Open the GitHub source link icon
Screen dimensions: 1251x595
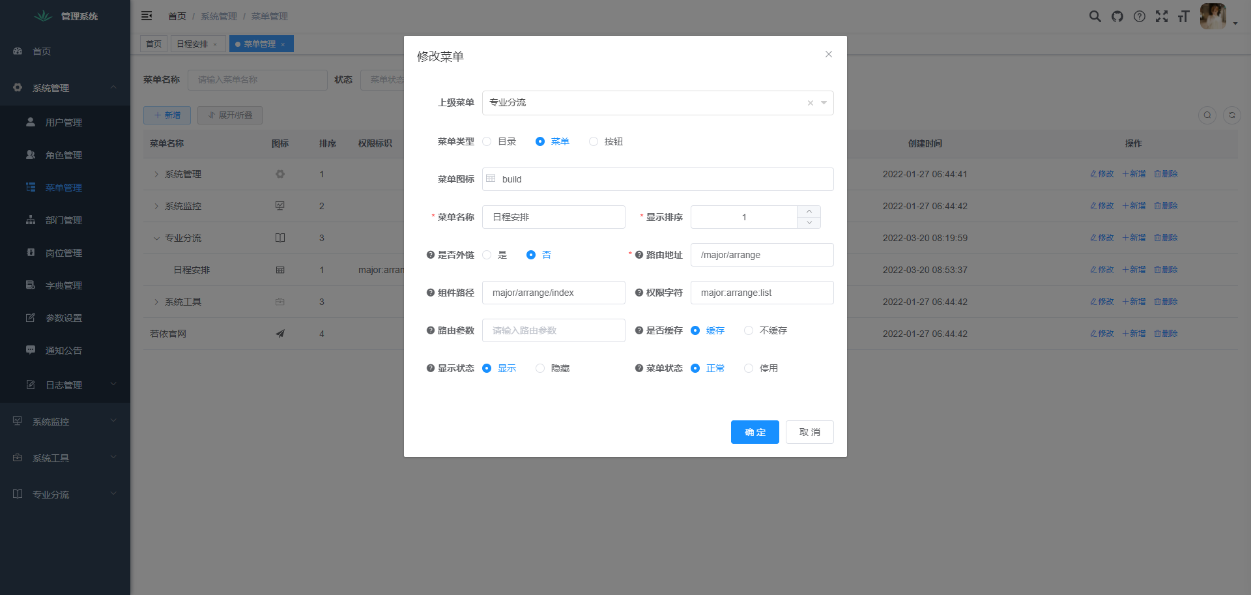1117,16
